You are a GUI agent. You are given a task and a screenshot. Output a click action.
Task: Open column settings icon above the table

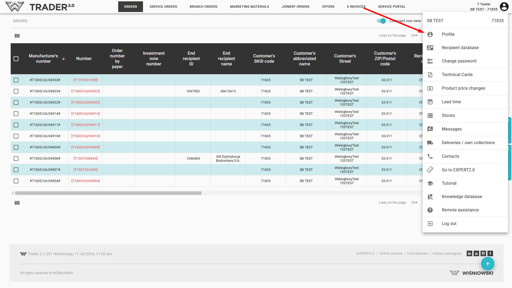(x=17, y=36)
